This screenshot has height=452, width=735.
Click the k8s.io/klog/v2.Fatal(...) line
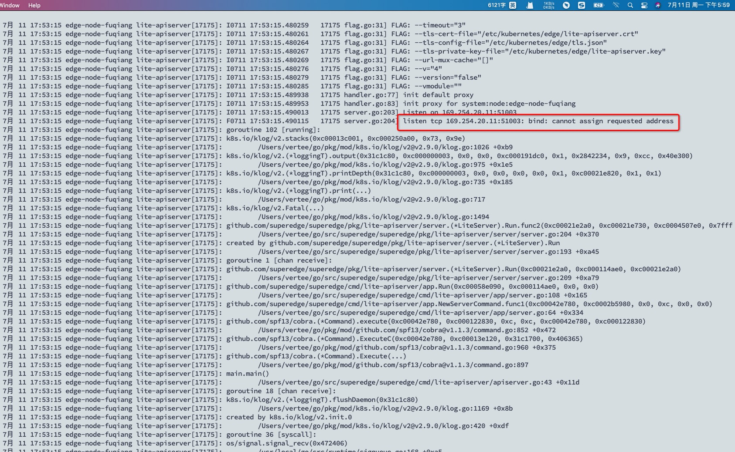click(275, 208)
